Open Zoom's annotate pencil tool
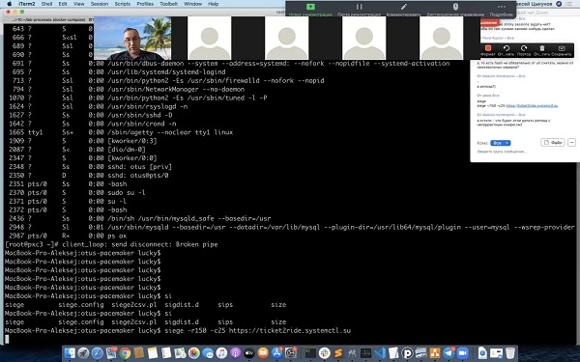This screenshot has width=580, height=362. [403, 7]
